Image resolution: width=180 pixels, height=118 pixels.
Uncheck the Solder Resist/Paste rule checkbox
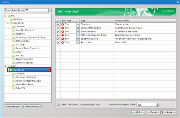(58, 39)
